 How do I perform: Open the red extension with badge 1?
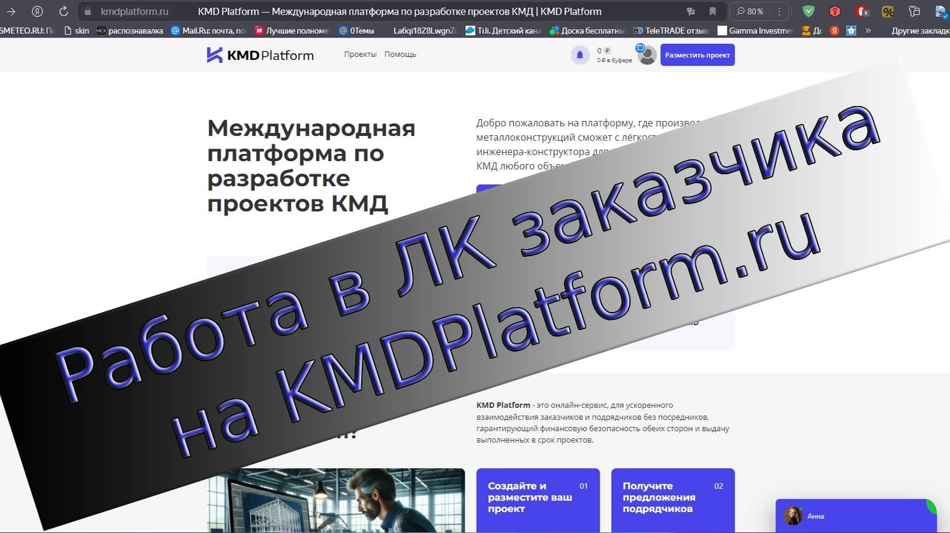[862, 11]
